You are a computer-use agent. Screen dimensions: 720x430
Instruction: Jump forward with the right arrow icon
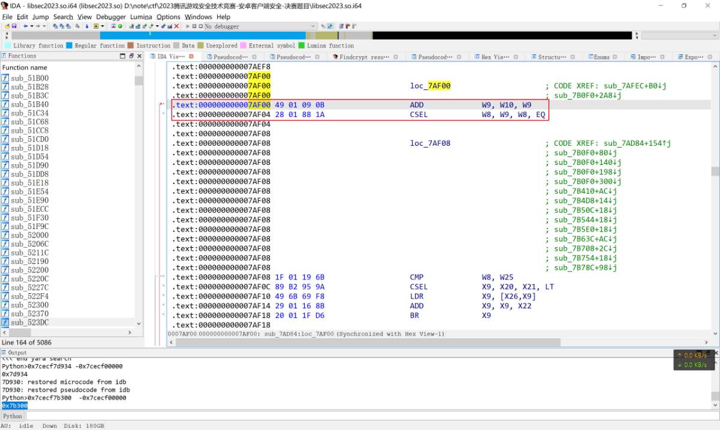(x=38, y=26)
